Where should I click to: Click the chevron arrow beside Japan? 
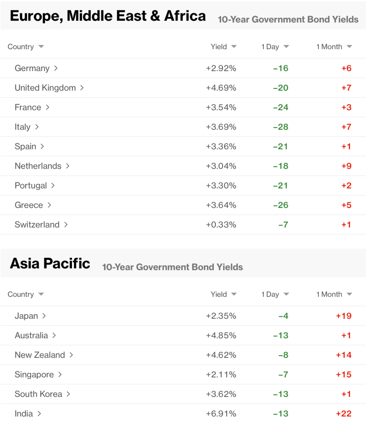tap(44, 316)
